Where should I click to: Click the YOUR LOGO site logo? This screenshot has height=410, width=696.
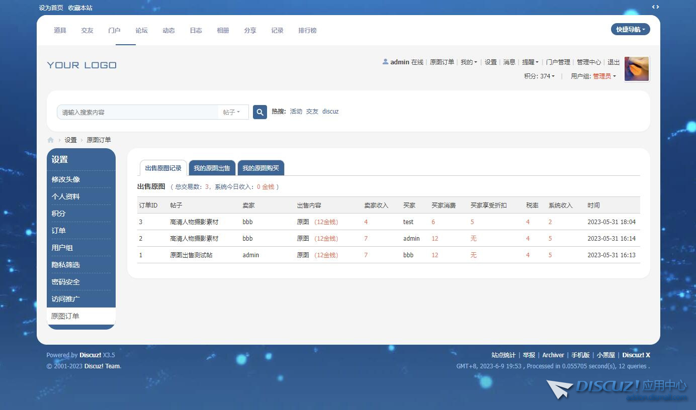point(81,65)
